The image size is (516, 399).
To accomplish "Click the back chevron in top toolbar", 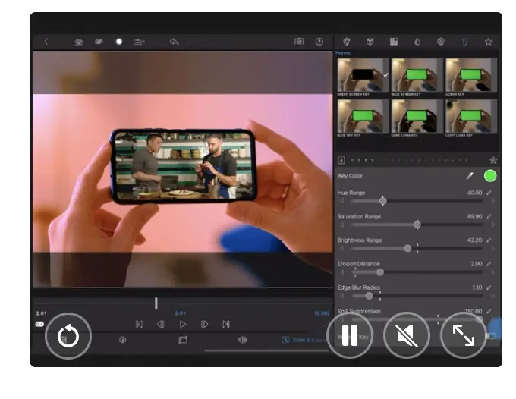I will click(x=46, y=42).
